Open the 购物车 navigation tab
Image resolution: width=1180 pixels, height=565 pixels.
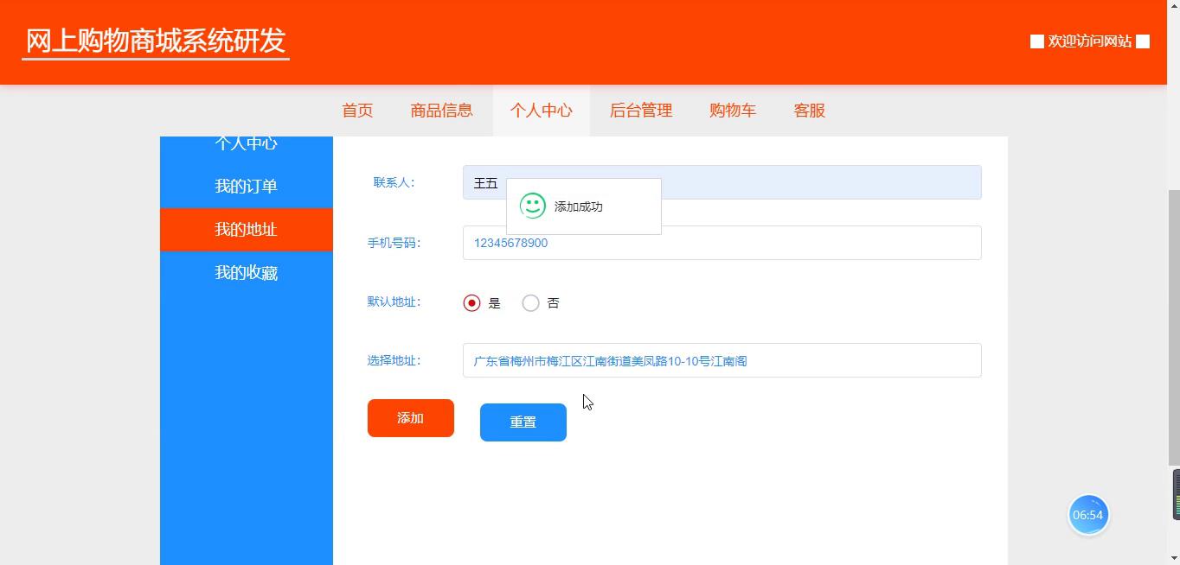732,111
